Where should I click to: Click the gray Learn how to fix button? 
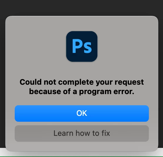click(x=82, y=133)
